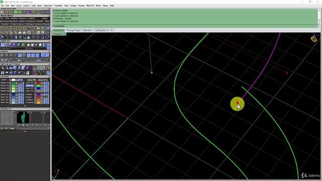Open the Transform menu in the menu bar
The height and width of the screenshot is (181, 322).
point(58,6)
